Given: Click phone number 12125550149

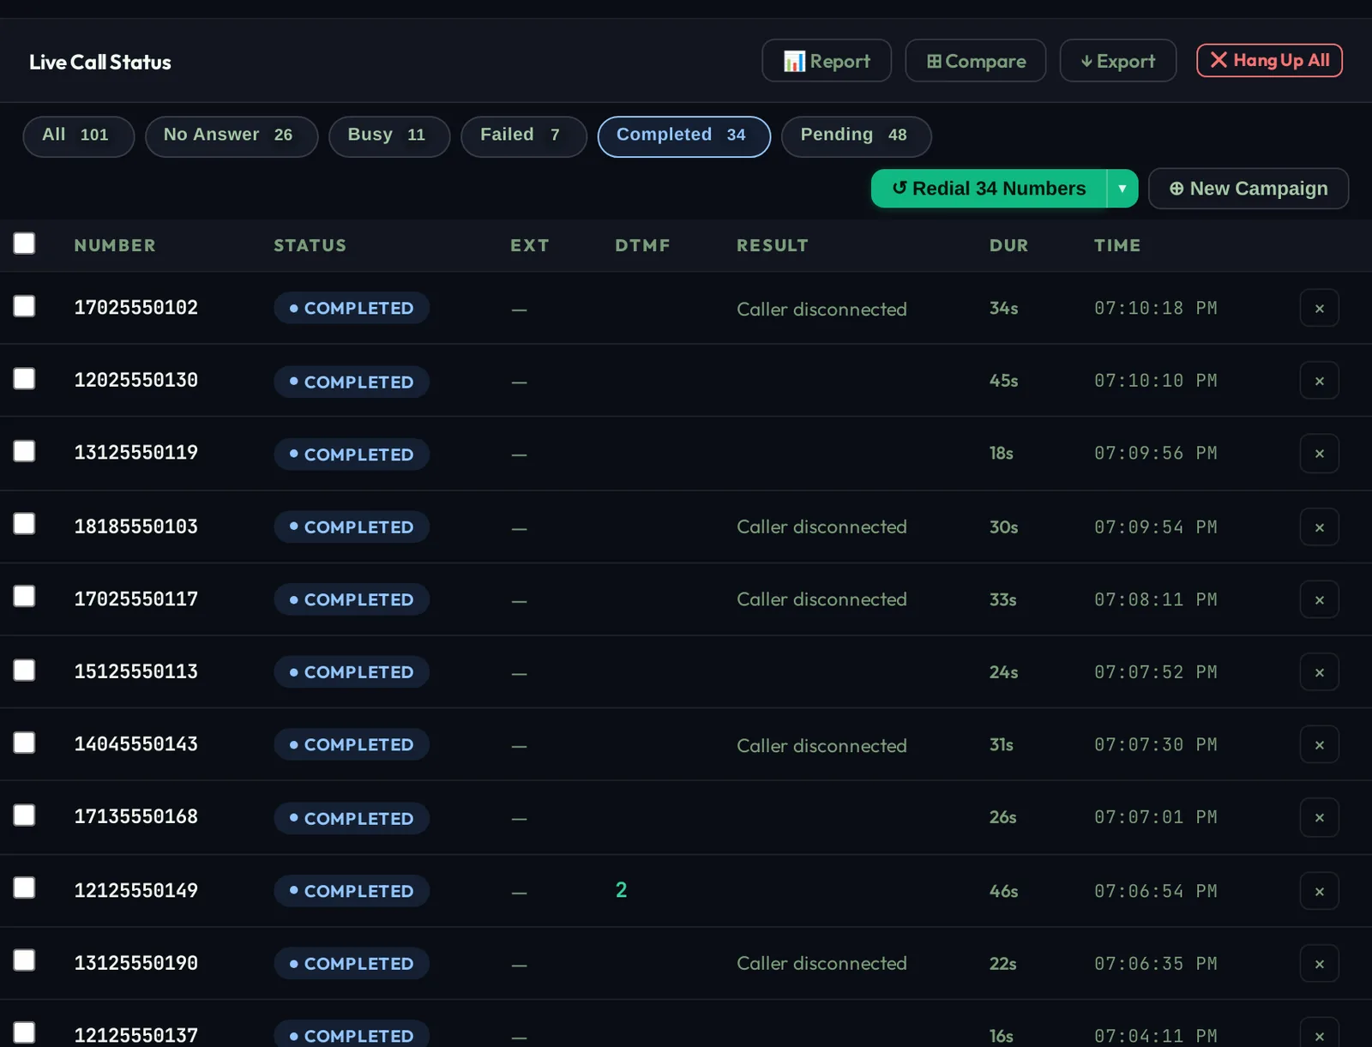Looking at the screenshot, I should click(135, 891).
